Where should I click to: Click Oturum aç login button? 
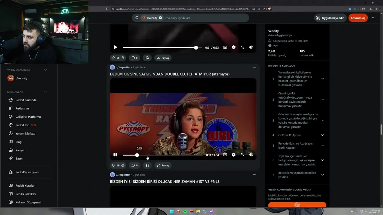pos(358,18)
